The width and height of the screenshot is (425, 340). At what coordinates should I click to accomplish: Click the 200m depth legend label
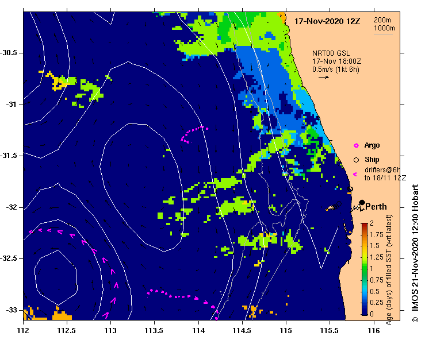tap(382, 20)
